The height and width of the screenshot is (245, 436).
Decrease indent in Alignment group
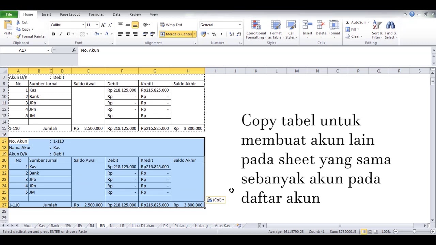point(145,34)
